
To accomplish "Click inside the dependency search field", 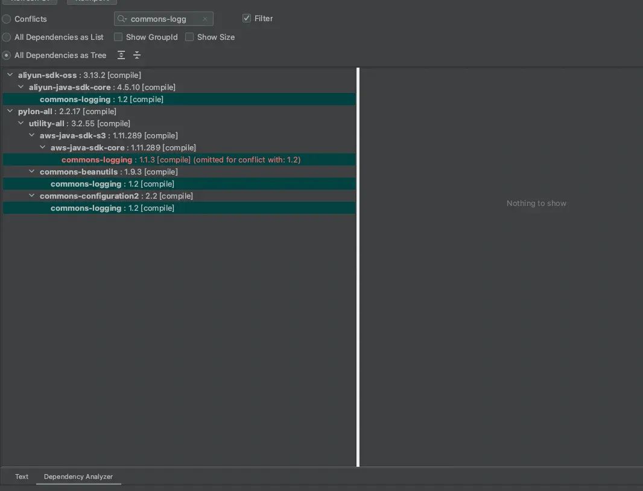I will [x=163, y=19].
